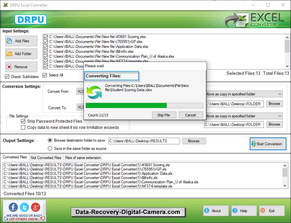Select converted #3691 Scoring.xls result row
The width and height of the screenshot is (291, 223).
click(x=87, y=165)
